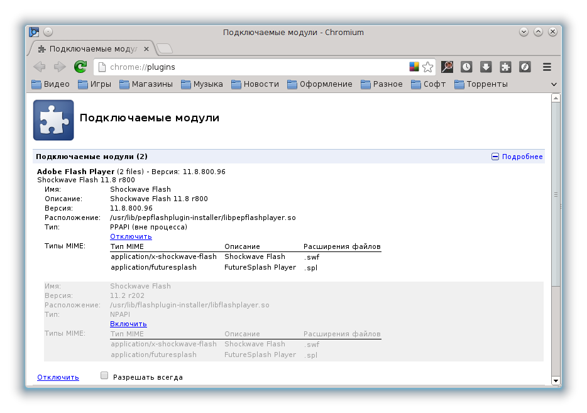Open the puzzle piece extensions icon

pos(505,67)
